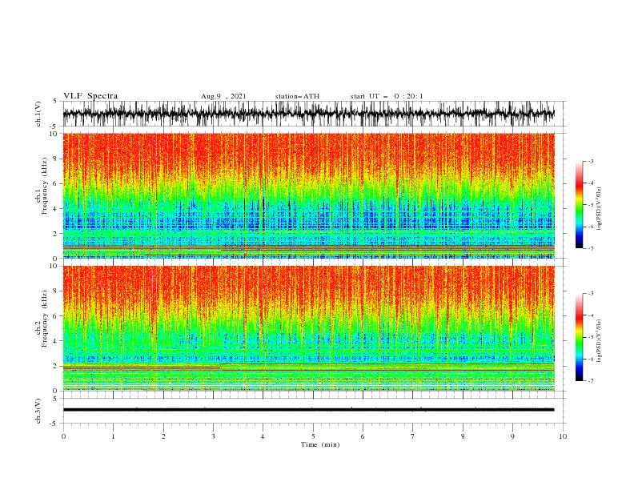Click inside the ch.1 spectrogram plot
The height and width of the screenshot is (490, 634).
point(308,195)
